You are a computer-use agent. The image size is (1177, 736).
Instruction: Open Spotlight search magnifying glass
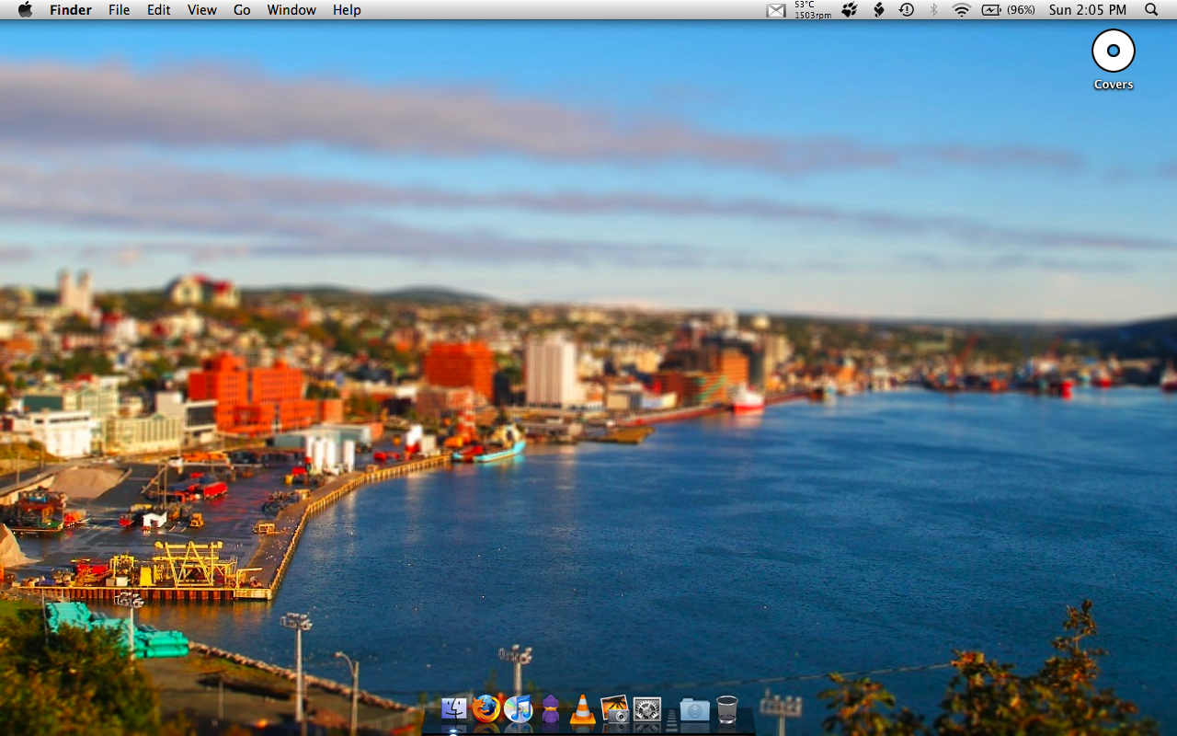(x=1151, y=10)
